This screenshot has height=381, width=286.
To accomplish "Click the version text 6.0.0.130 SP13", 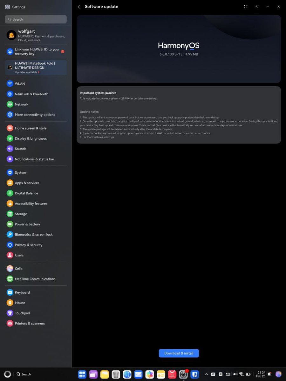I will 171,54.
